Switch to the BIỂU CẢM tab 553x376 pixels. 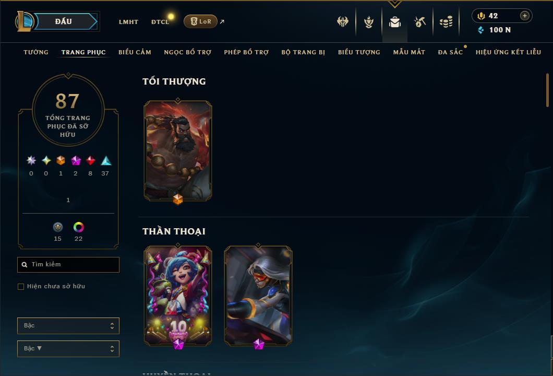135,52
